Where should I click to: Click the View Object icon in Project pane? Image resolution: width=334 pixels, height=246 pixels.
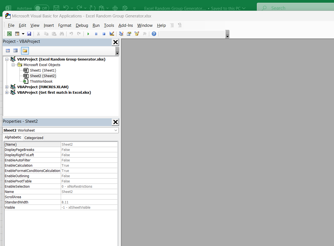16,51
